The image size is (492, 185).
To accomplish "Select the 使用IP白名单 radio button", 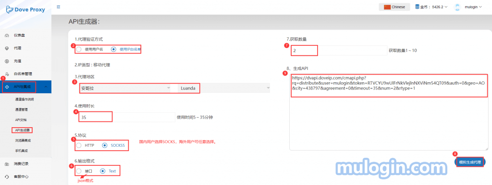I will [x=113, y=49].
